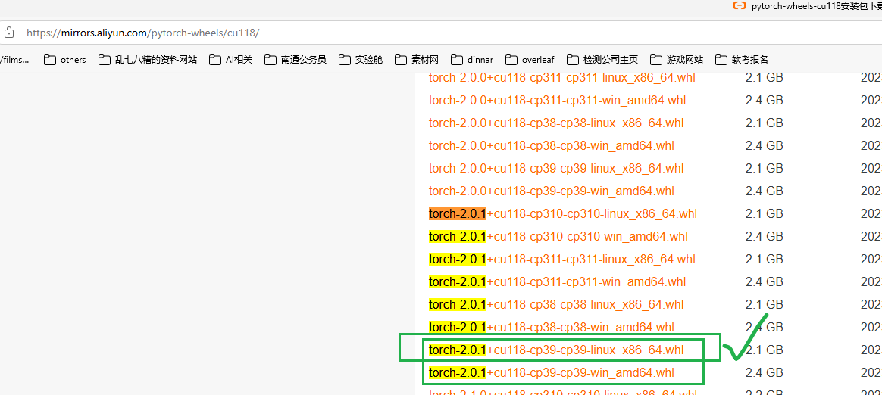
Task: Open the 软考报名 bookmark folder
Action: (741, 60)
